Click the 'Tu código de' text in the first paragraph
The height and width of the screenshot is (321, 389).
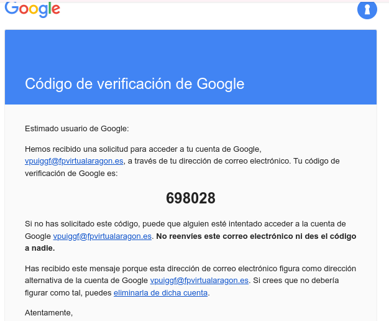316,161
